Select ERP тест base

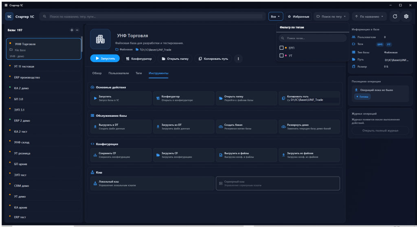pyautogui.click(x=44, y=217)
